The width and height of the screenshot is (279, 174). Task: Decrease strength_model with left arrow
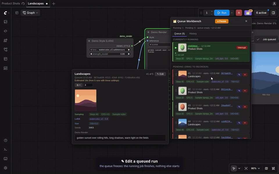click(x=91, y=54)
